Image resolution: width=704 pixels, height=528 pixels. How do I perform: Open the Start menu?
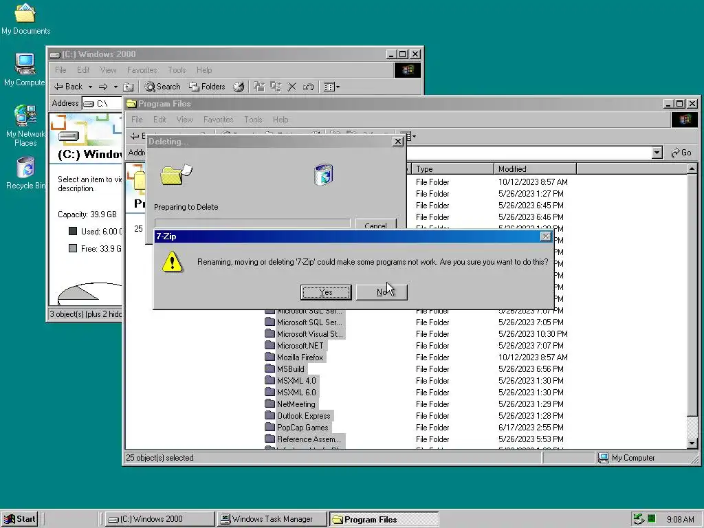point(20,519)
